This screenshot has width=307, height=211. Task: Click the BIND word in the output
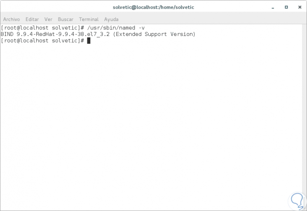(x=7, y=34)
